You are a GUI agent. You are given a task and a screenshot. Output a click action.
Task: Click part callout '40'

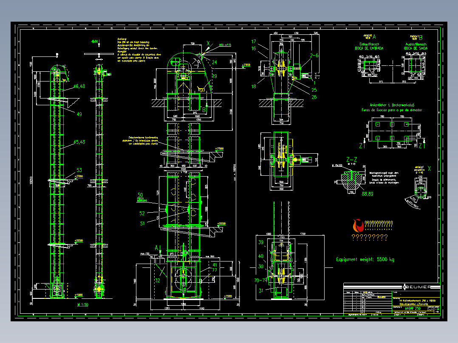tap(261, 256)
